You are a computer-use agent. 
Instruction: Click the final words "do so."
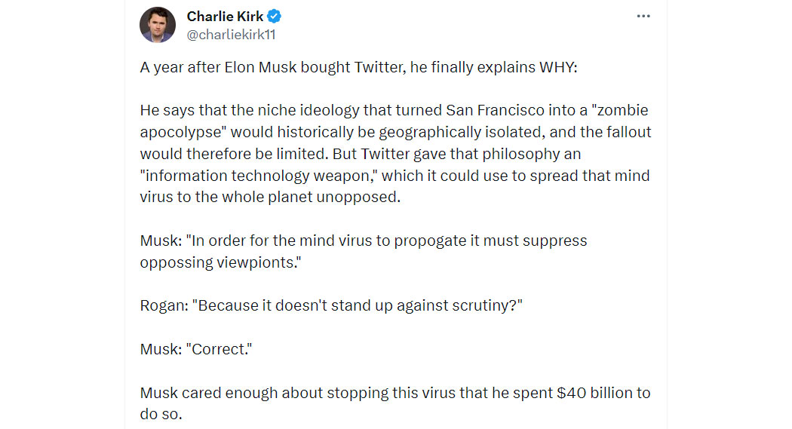coord(161,415)
